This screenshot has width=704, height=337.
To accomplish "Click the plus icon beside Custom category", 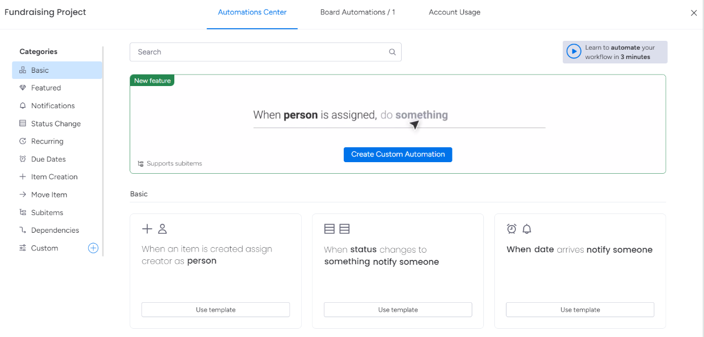I will tap(93, 248).
